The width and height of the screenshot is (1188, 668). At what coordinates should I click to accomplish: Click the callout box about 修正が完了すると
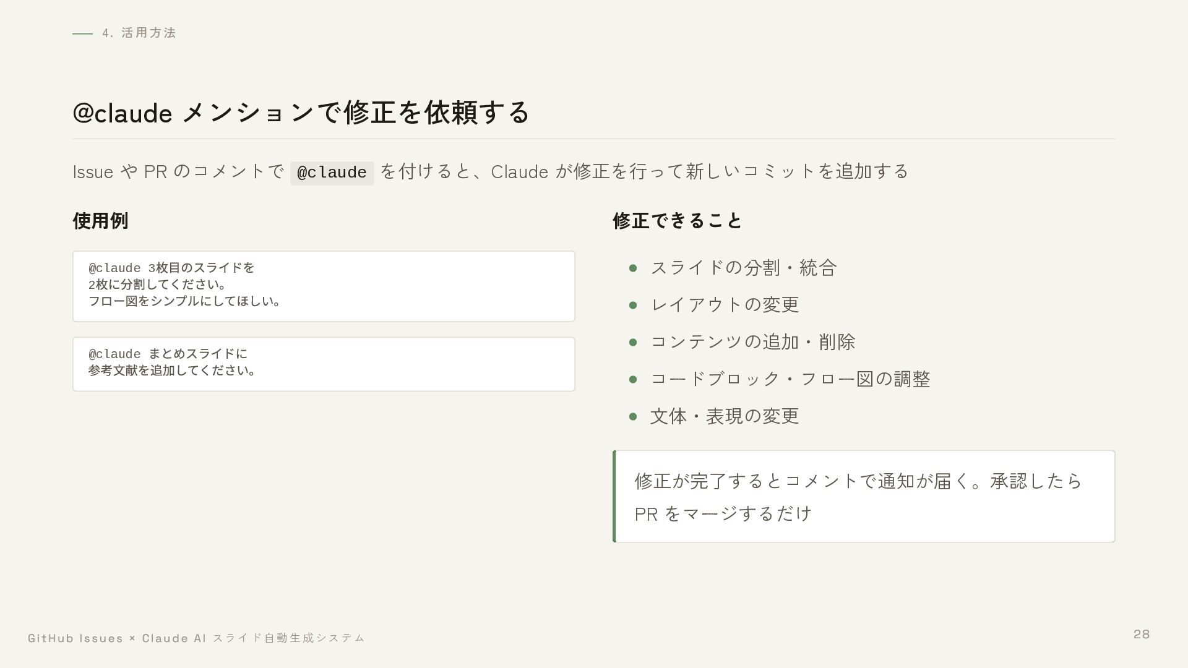click(864, 497)
